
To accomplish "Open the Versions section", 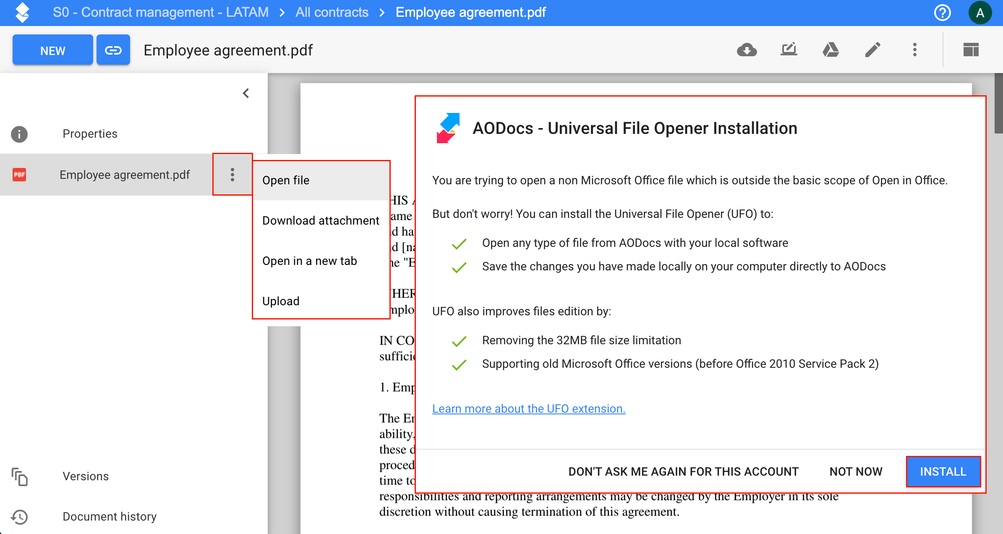I will coord(86,476).
